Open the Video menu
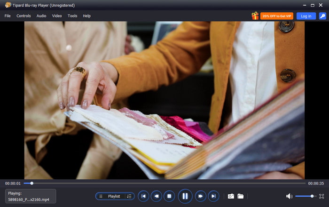The height and width of the screenshot is (207, 329). 57,16
